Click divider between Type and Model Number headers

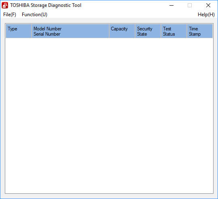point(32,31)
